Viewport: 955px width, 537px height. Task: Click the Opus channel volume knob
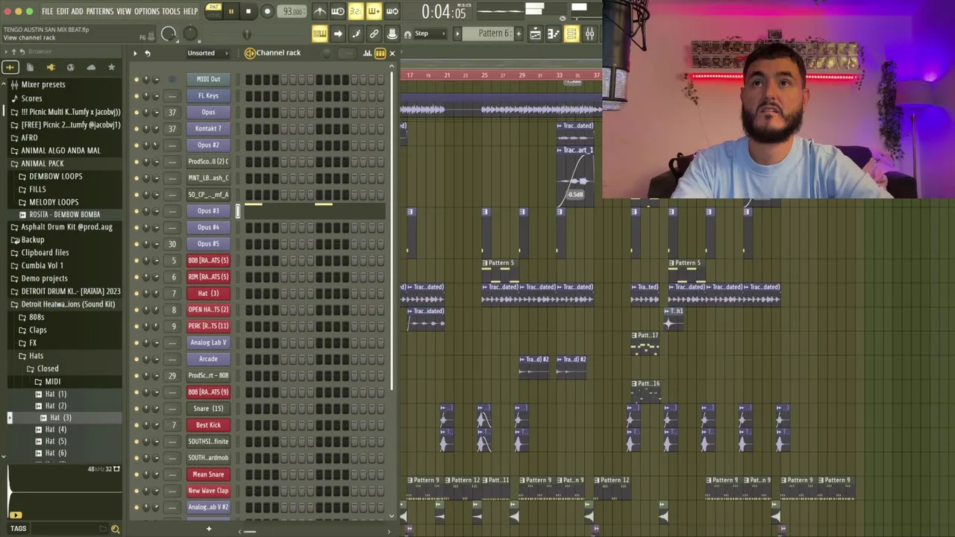coord(155,112)
